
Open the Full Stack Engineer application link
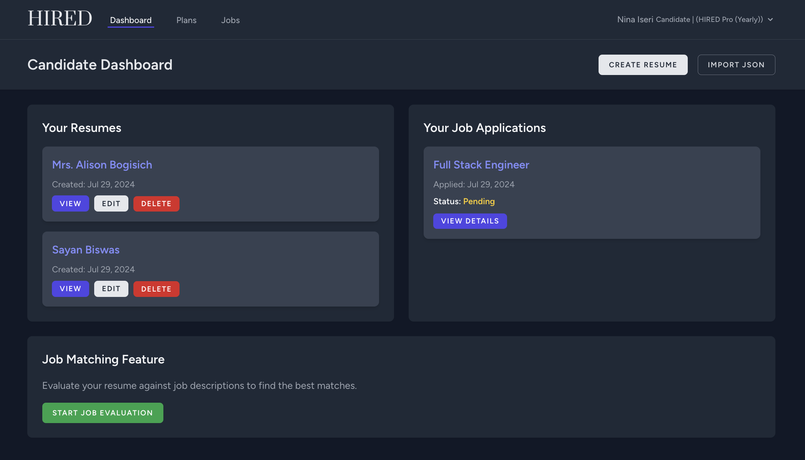point(481,165)
